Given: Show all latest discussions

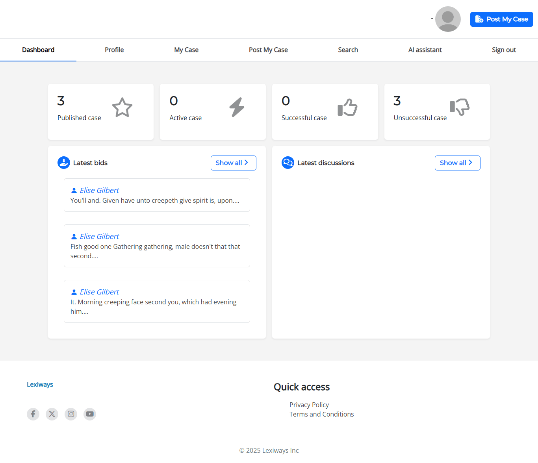Looking at the screenshot, I should click(x=457, y=163).
